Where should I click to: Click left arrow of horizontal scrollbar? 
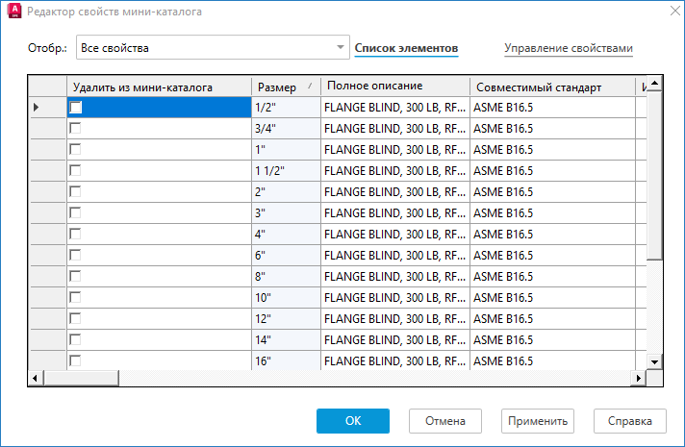click(36, 378)
